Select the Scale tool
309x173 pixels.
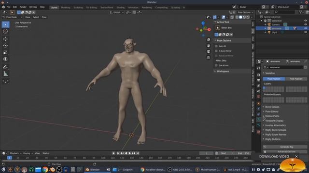[5, 52]
